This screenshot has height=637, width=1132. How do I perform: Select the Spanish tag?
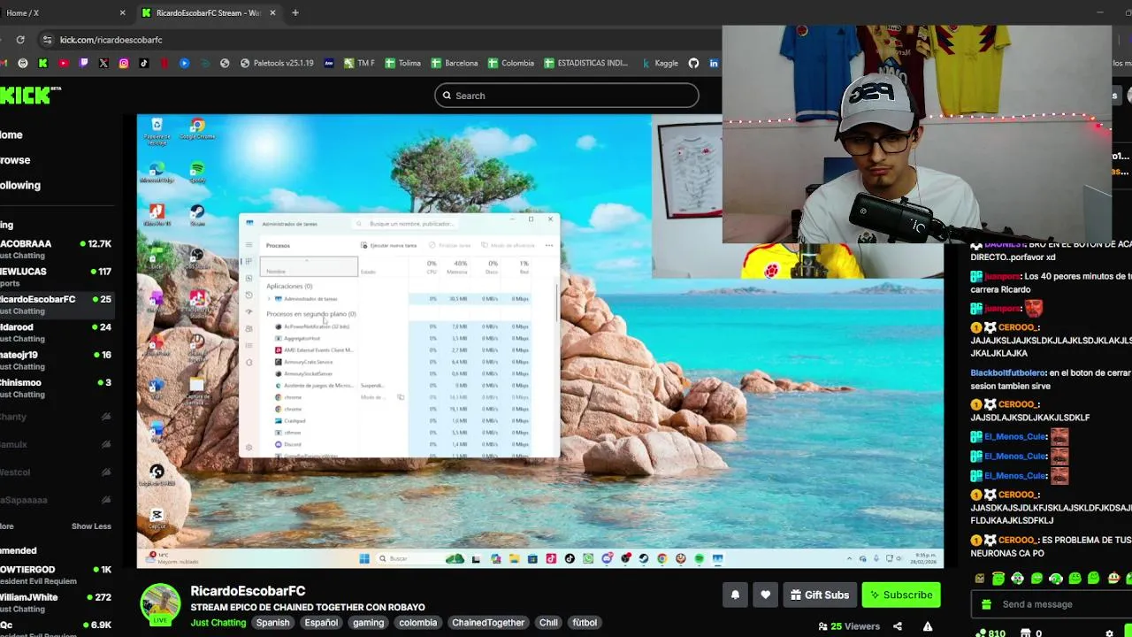272,623
